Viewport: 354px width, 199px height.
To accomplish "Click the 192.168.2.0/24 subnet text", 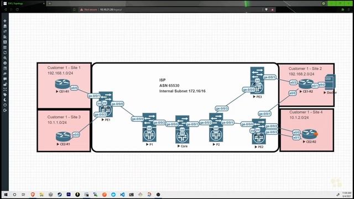I will point(301,74).
